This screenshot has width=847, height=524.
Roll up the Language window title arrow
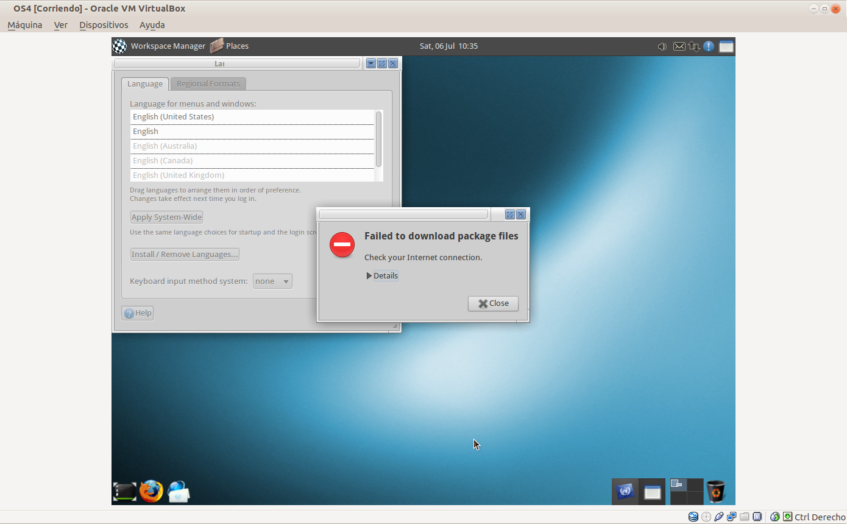coord(370,63)
